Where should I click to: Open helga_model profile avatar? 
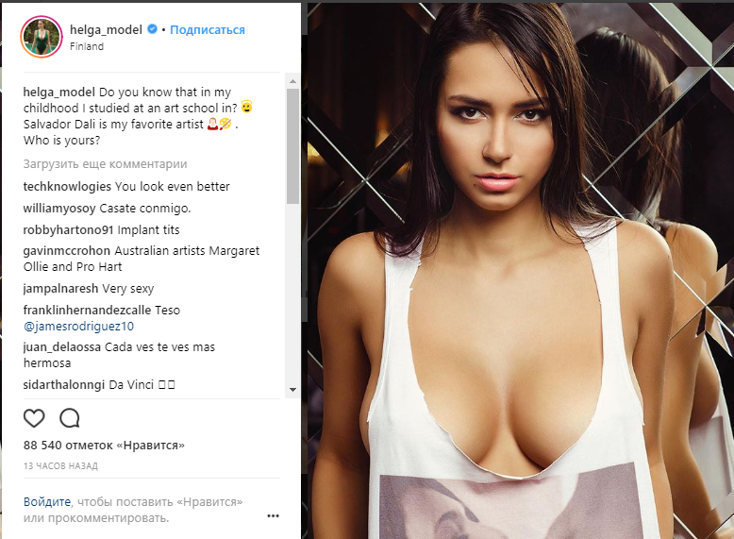(42, 37)
